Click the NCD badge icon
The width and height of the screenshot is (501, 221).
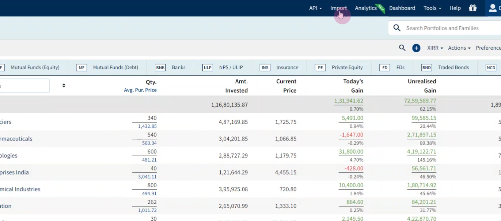coord(491,68)
